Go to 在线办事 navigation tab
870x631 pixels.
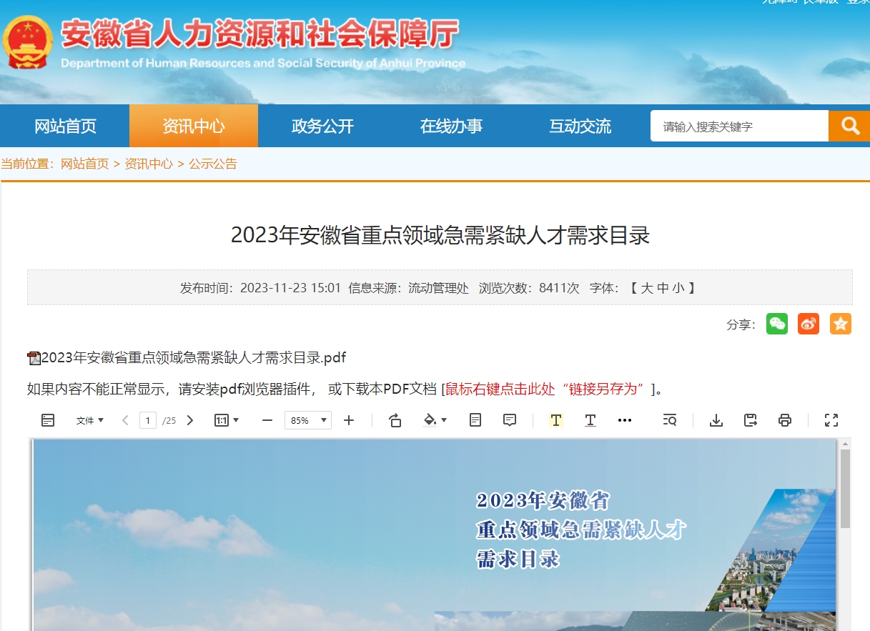point(451,126)
